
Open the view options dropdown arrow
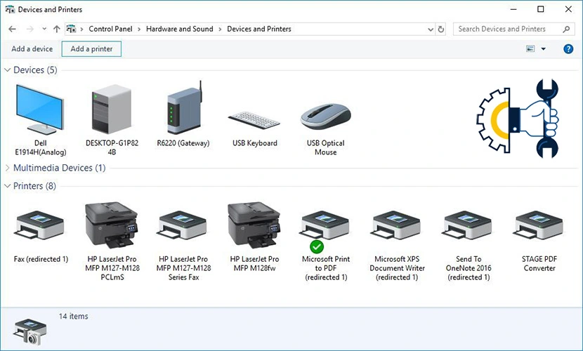[x=543, y=48]
